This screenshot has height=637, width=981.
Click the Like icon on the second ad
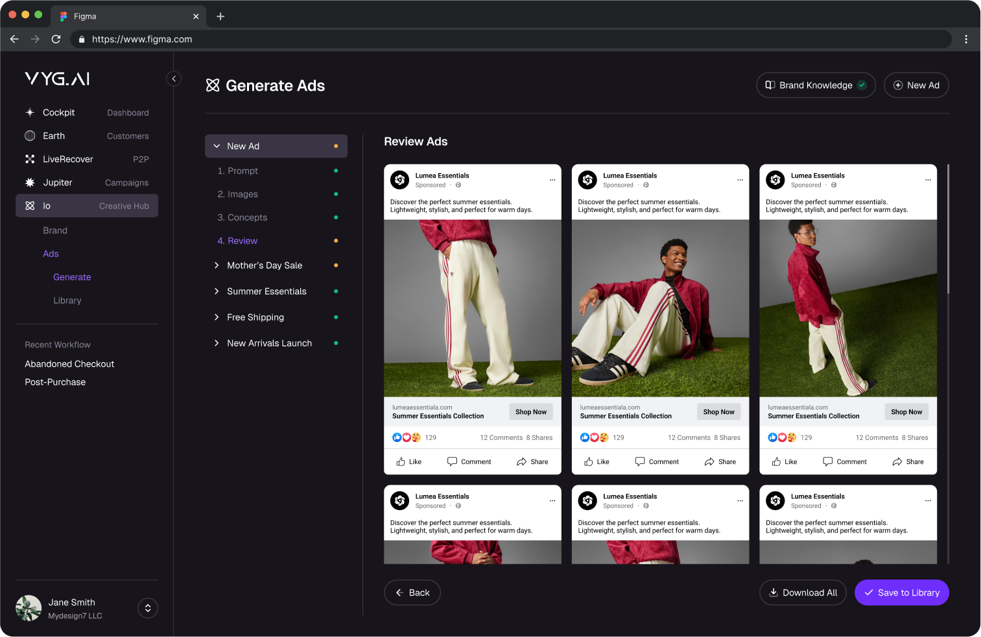[589, 461]
